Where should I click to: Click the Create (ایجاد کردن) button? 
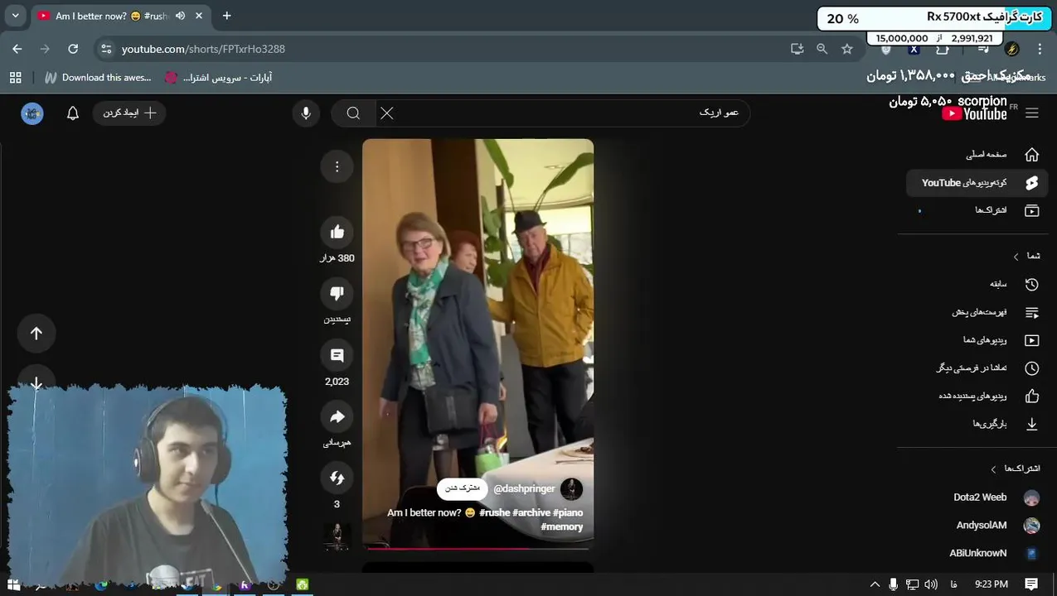[129, 113]
